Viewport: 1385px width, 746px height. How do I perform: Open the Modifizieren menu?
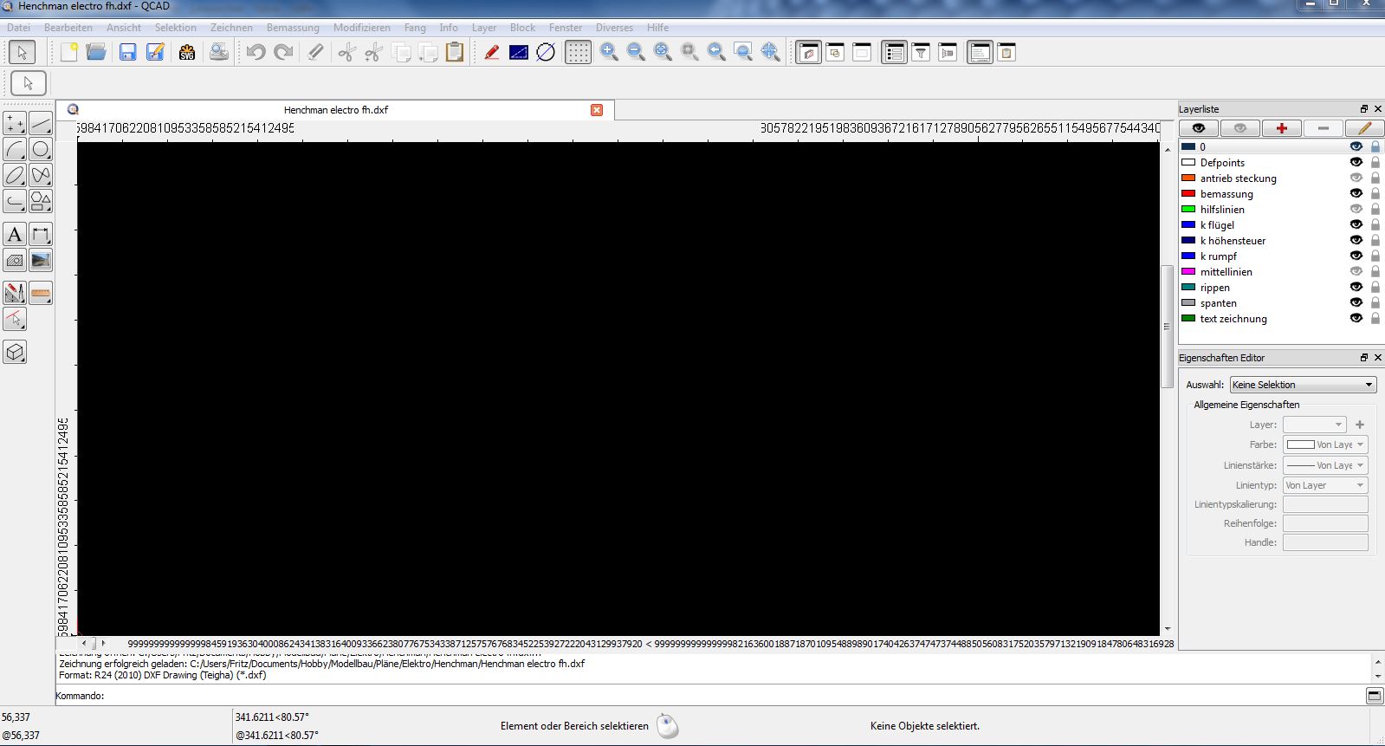pyautogui.click(x=361, y=28)
